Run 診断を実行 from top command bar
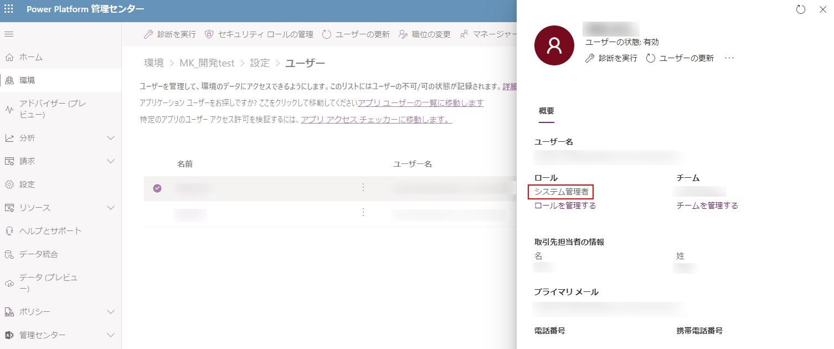 tap(169, 34)
